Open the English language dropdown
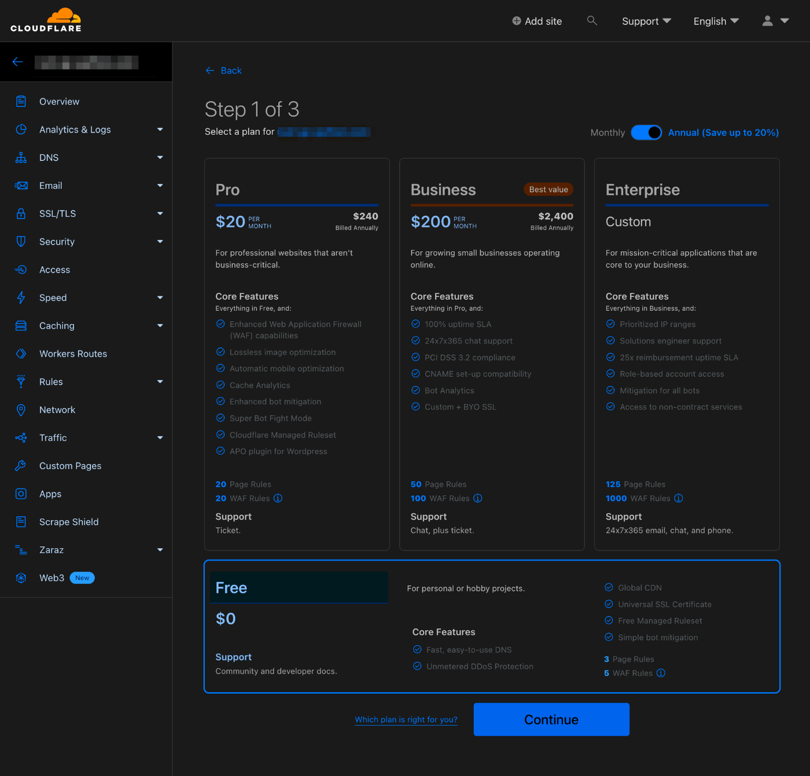Viewport: 810px width, 776px height. [716, 21]
